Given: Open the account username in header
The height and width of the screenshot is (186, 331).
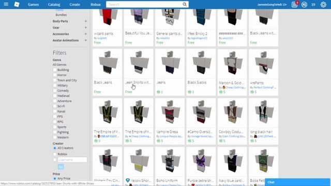Looking at the screenshot, I should click(272, 5).
